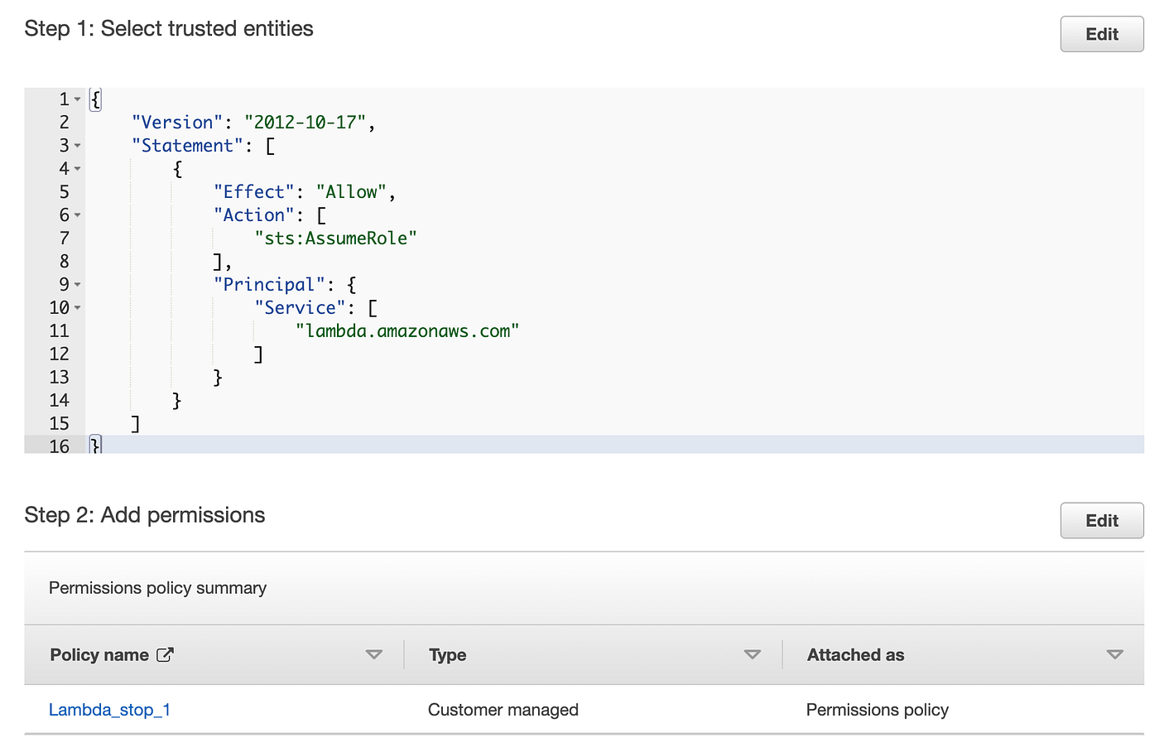Click line number 16 in the gutter

point(59,446)
